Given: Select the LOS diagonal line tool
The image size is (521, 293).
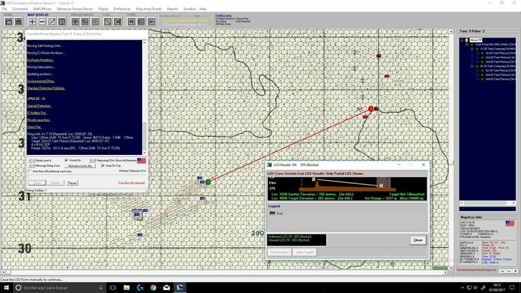Looking at the screenshot, I should (x=108, y=22).
